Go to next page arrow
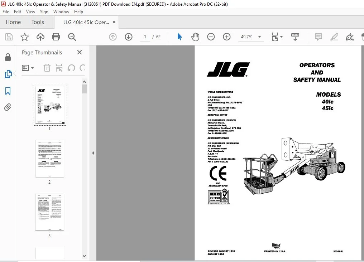The image size is (364, 262). (x=129, y=37)
